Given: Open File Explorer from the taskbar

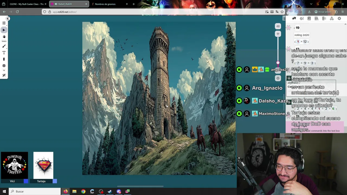Looking at the screenshot, I should click(x=74, y=191).
